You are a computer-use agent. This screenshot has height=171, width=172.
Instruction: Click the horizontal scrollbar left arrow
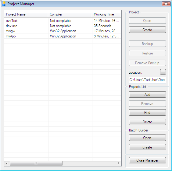(x=7, y=163)
